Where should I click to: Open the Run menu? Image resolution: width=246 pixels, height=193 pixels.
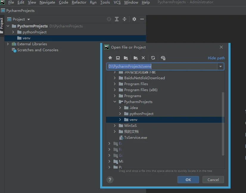93,2
